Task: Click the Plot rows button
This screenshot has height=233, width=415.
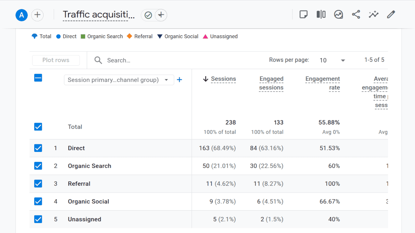Action: 56,60
